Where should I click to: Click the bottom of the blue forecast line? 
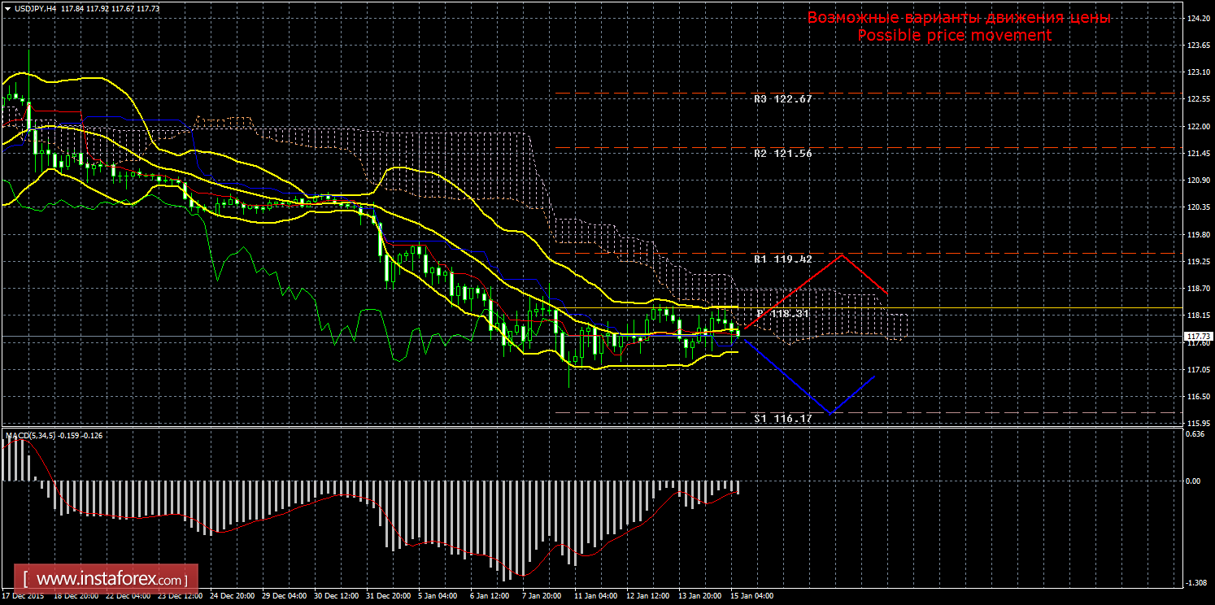831,414
